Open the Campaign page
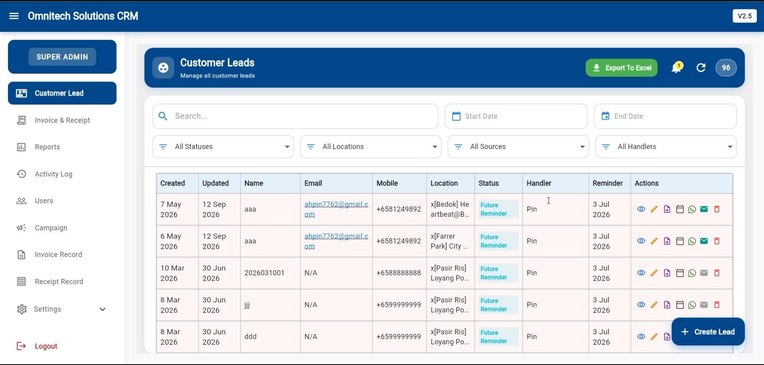The image size is (764, 365). point(62,228)
